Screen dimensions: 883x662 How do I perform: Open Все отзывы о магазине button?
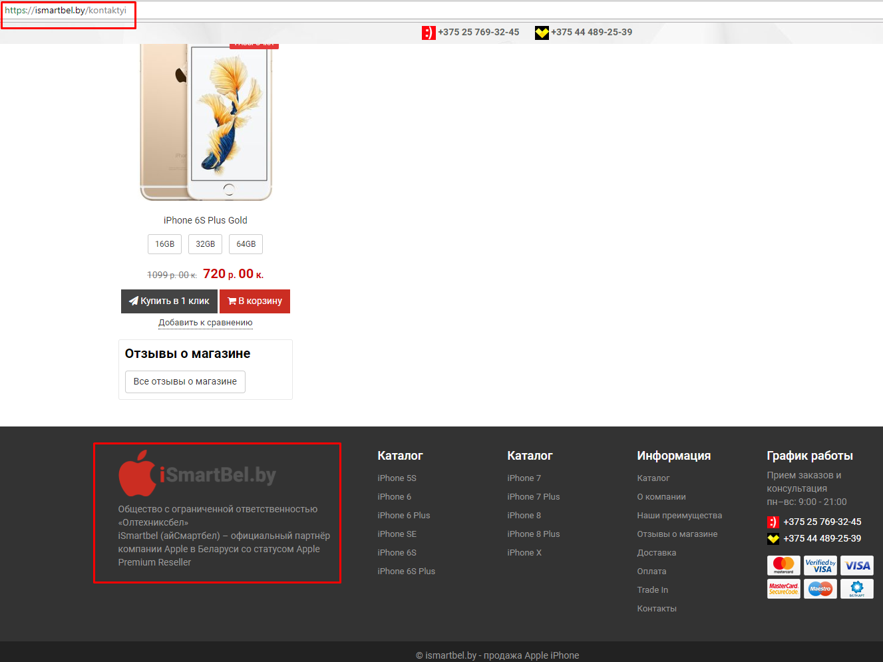point(185,382)
